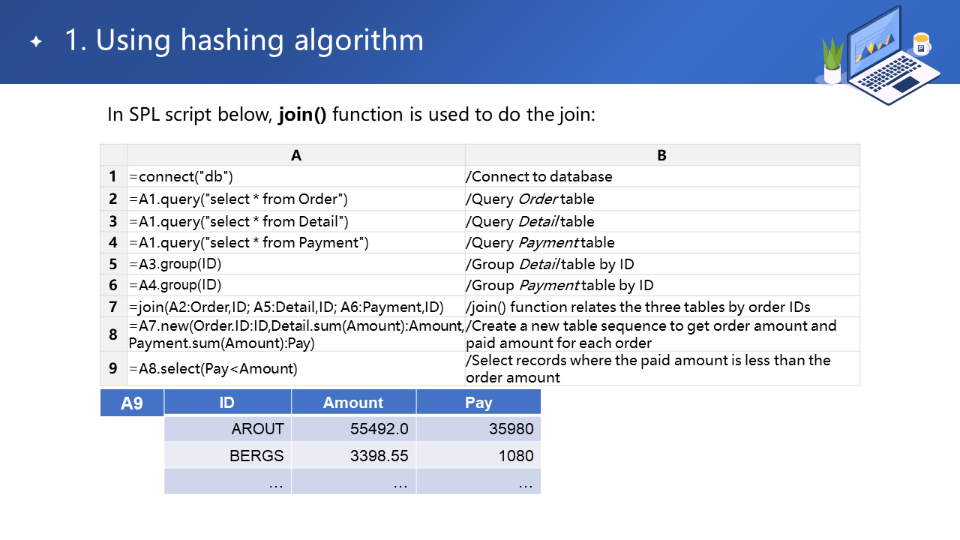Select the "/Group Detail table by ID" comment
The height and width of the screenshot is (540, 960).
tap(662, 264)
